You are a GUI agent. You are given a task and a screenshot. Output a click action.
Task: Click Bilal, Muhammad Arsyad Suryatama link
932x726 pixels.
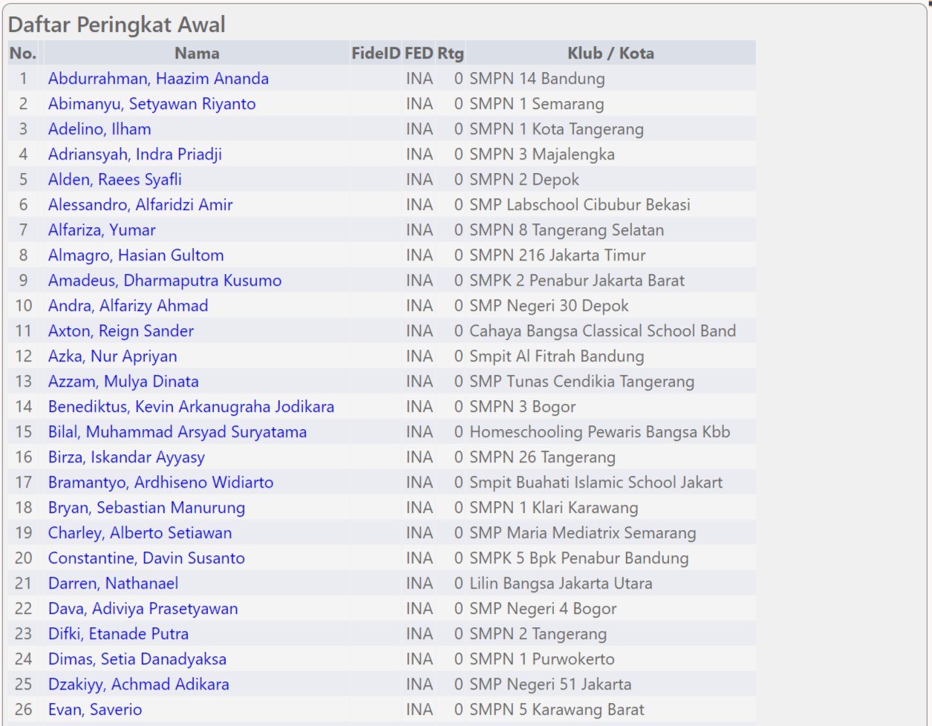coord(177,432)
